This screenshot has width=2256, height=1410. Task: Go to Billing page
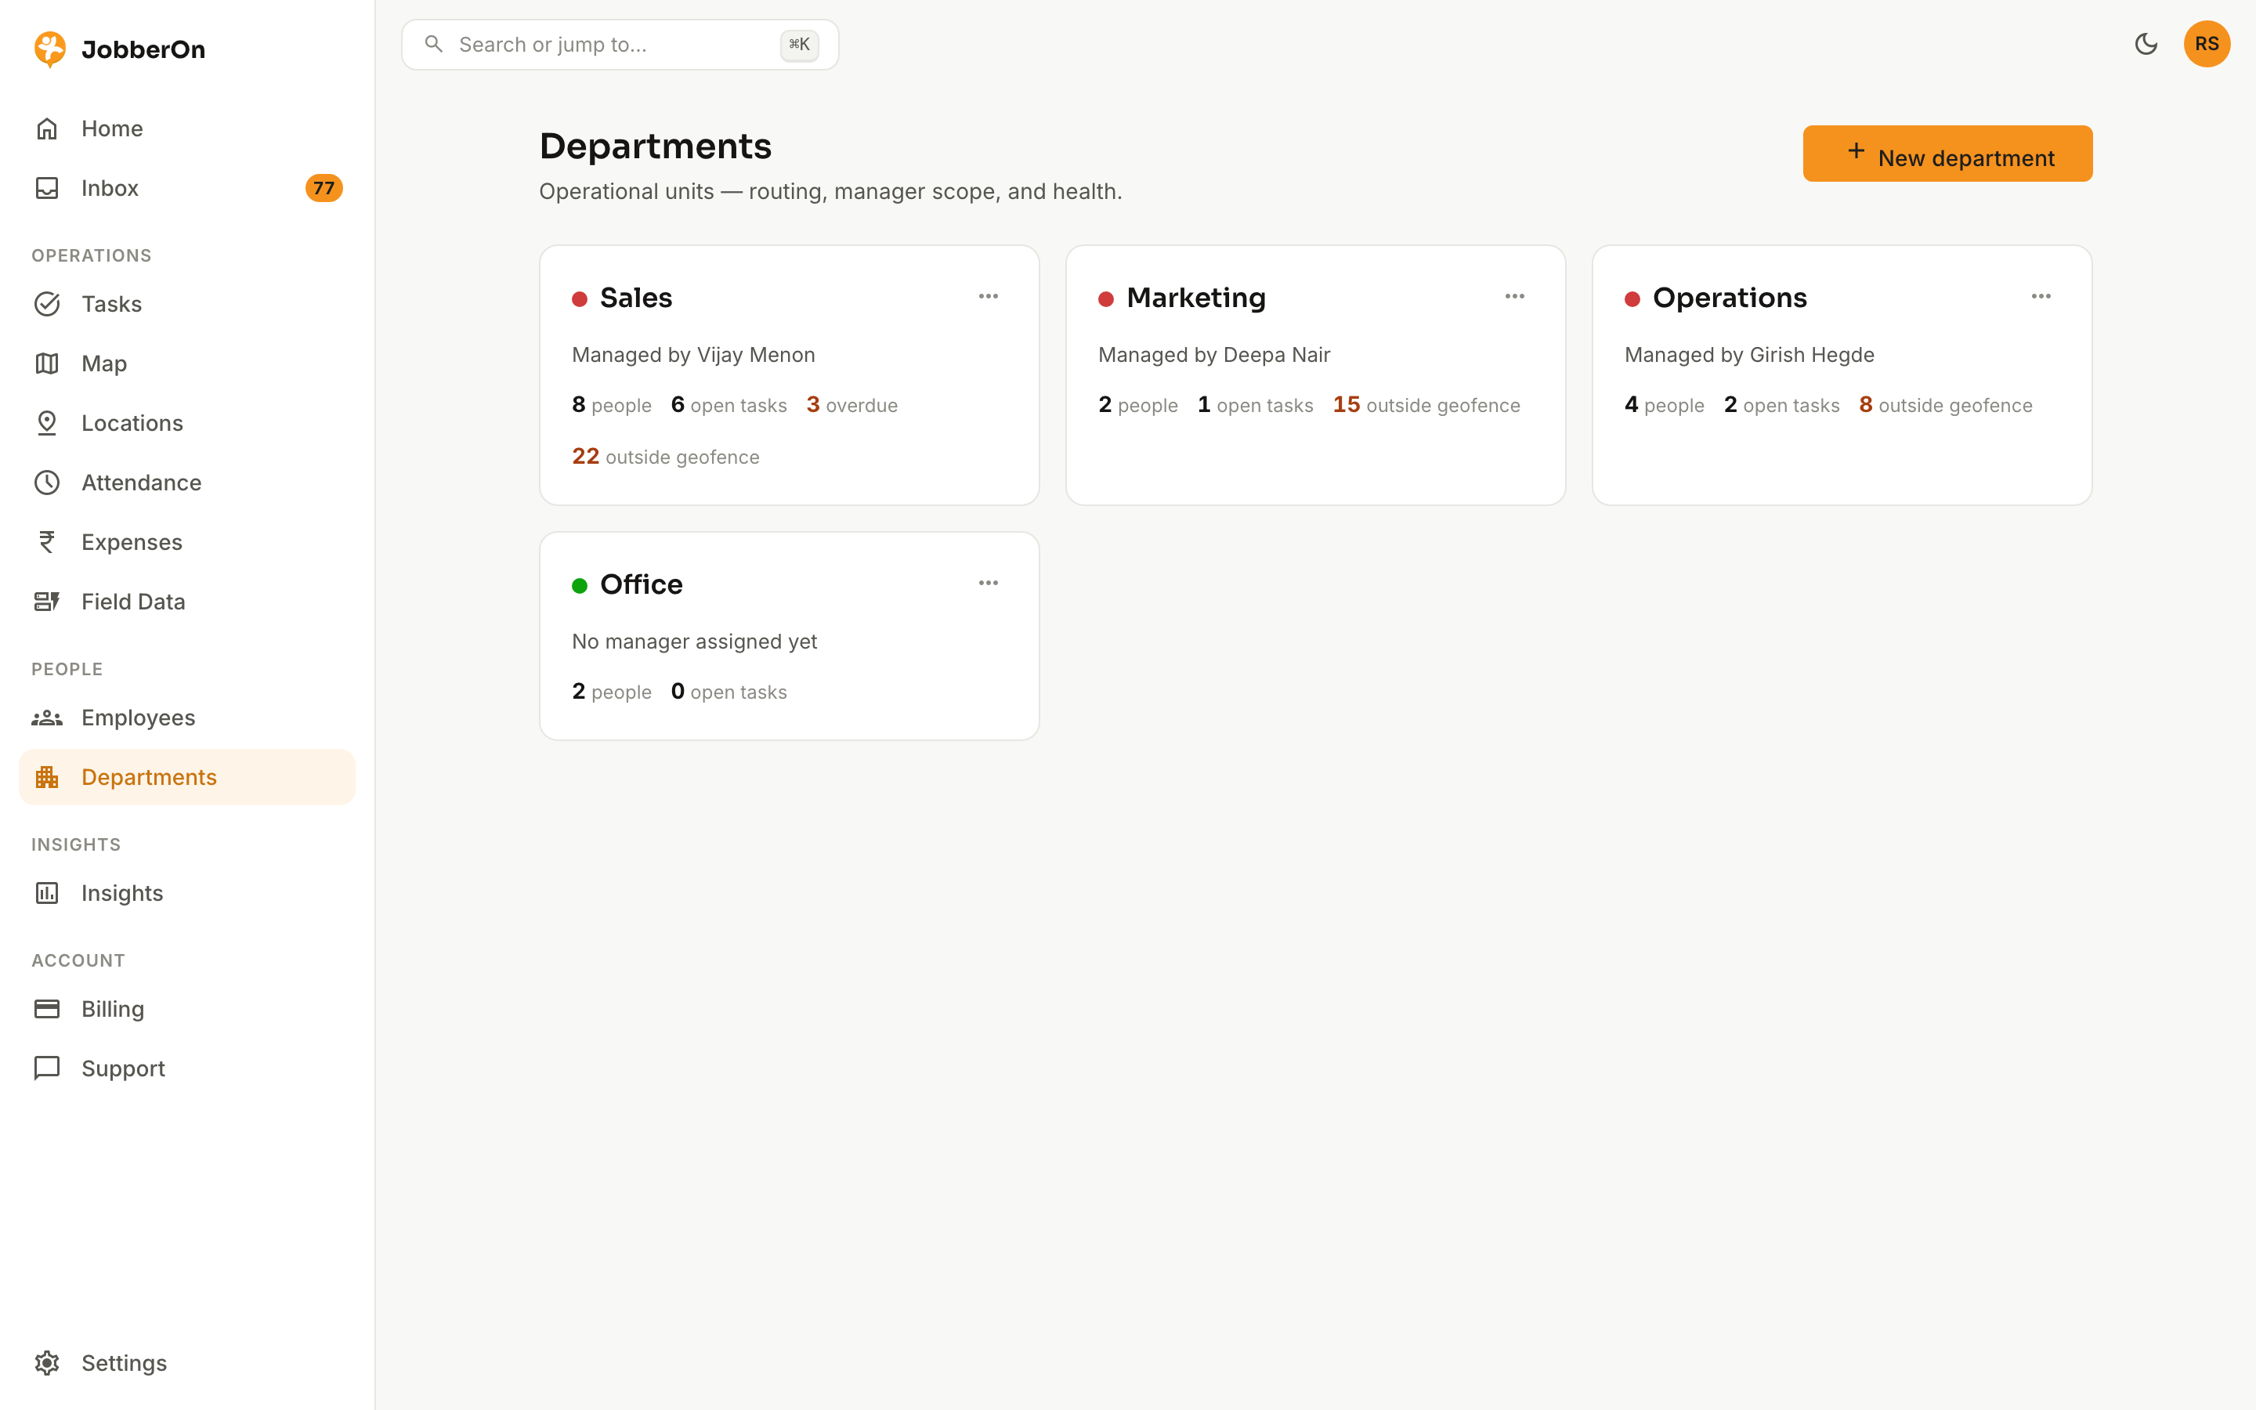click(186, 1009)
